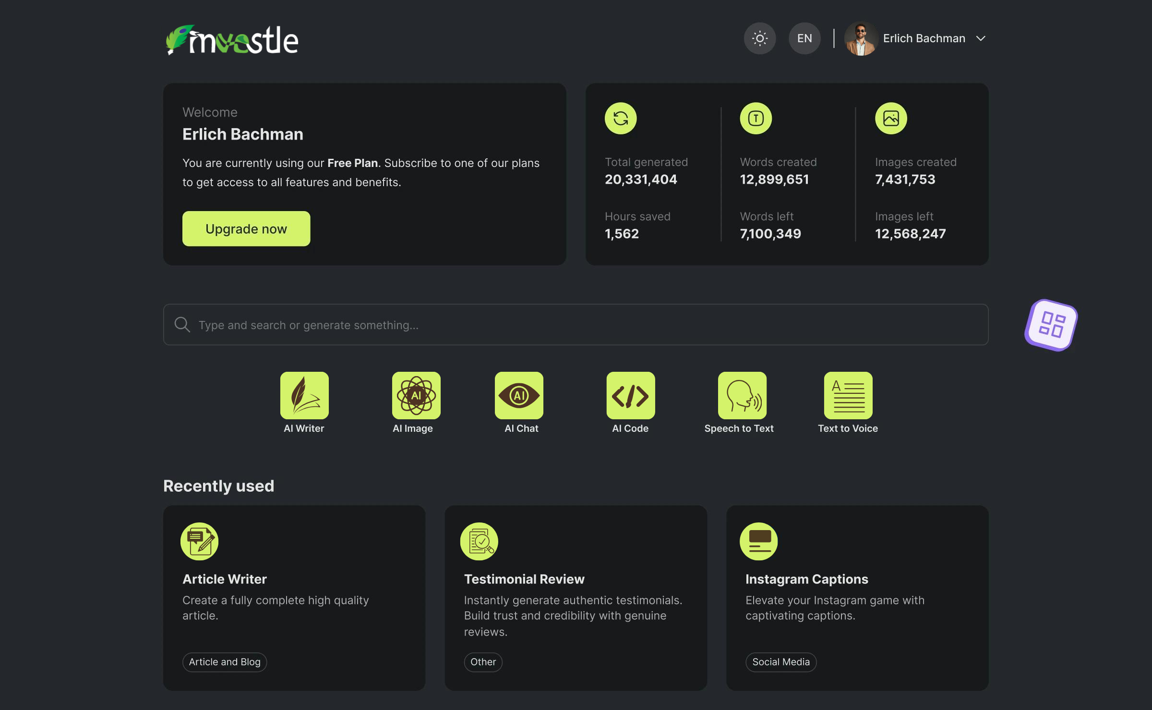Click the search input field

click(x=576, y=324)
